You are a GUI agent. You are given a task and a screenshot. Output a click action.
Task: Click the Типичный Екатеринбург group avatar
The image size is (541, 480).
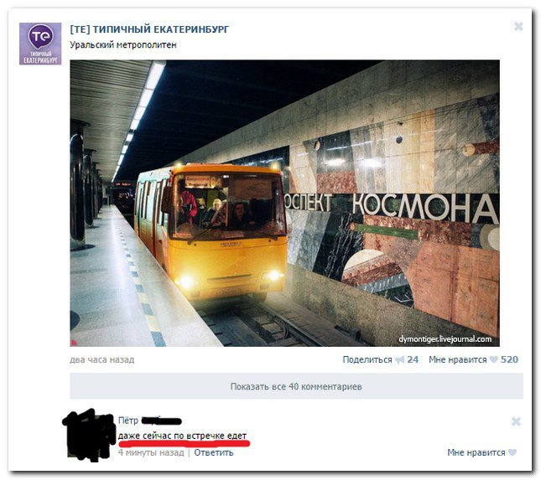tap(40, 44)
